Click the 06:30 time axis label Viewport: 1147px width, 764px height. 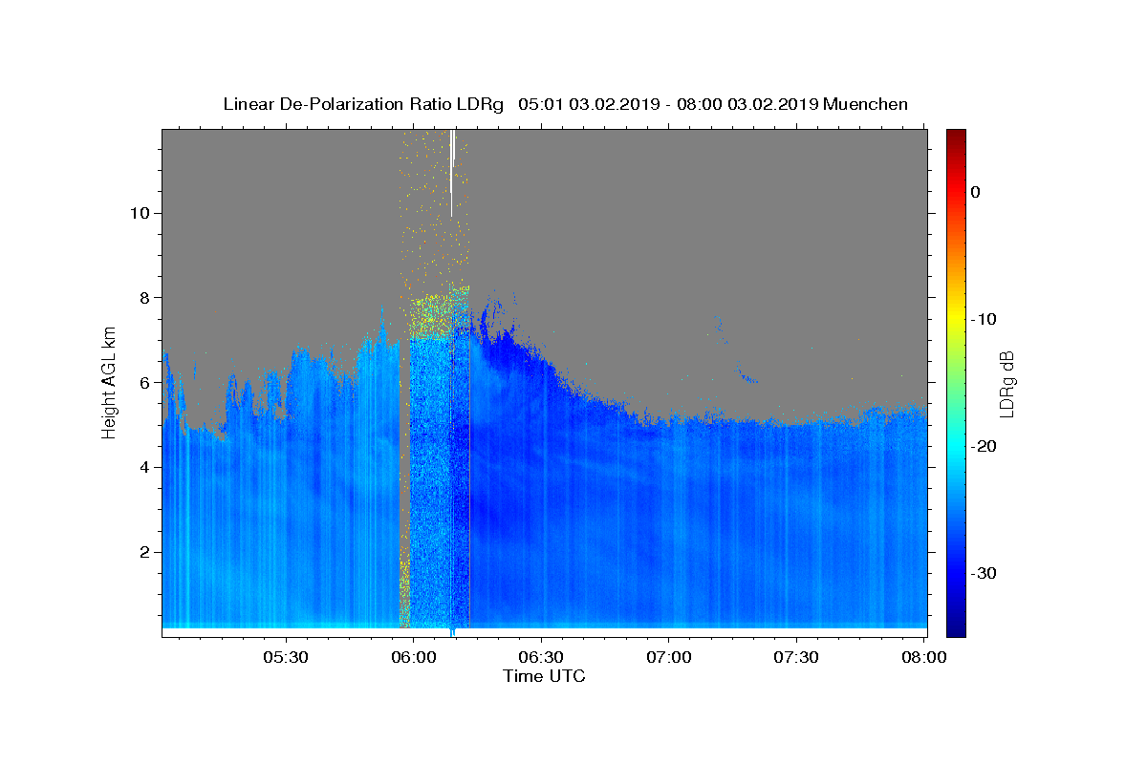click(x=542, y=657)
